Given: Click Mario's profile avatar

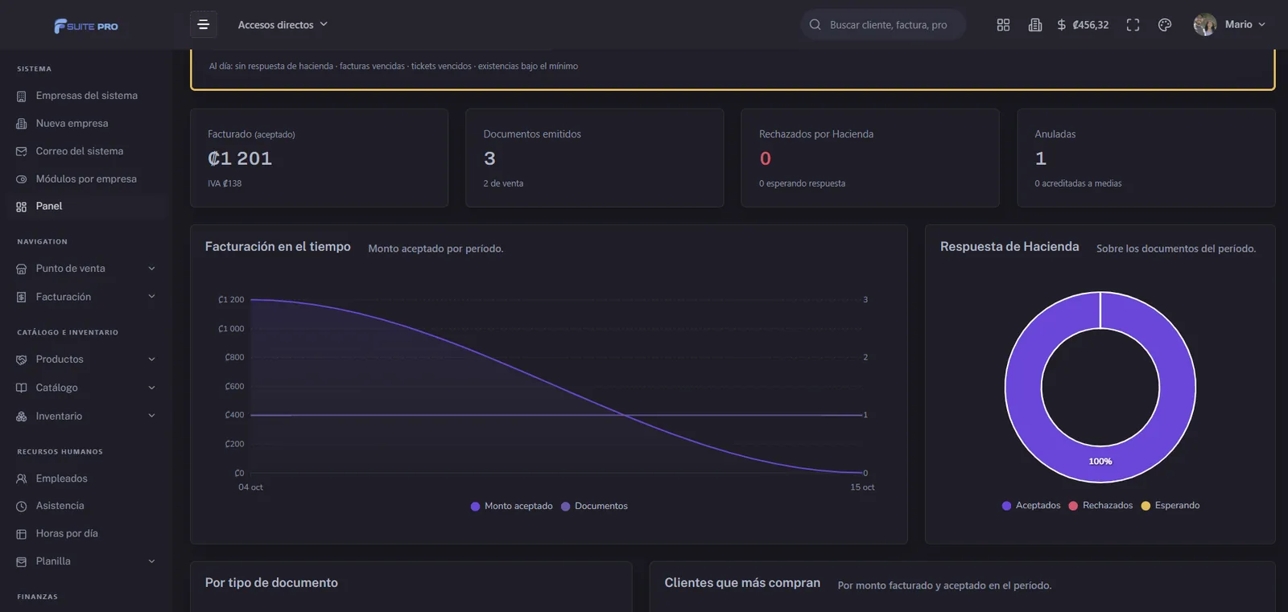Looking at the screenshot, I should click(x=1205, y=25).
